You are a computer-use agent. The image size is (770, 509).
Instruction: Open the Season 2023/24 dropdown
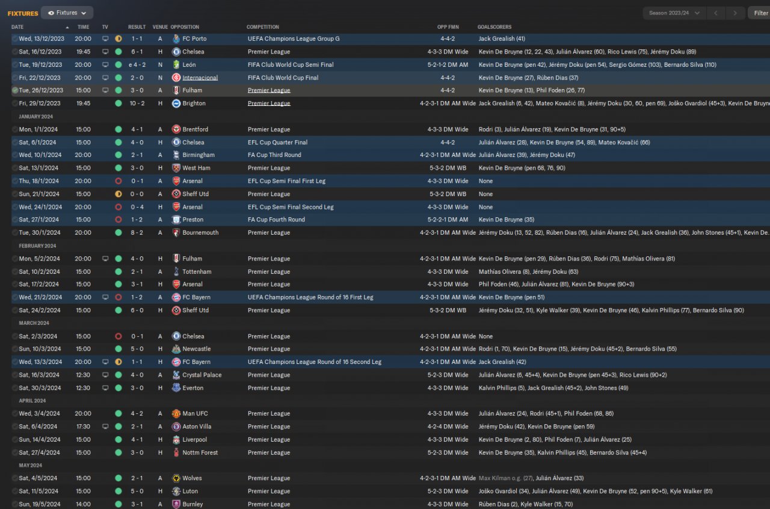click(x=674, y=13)
